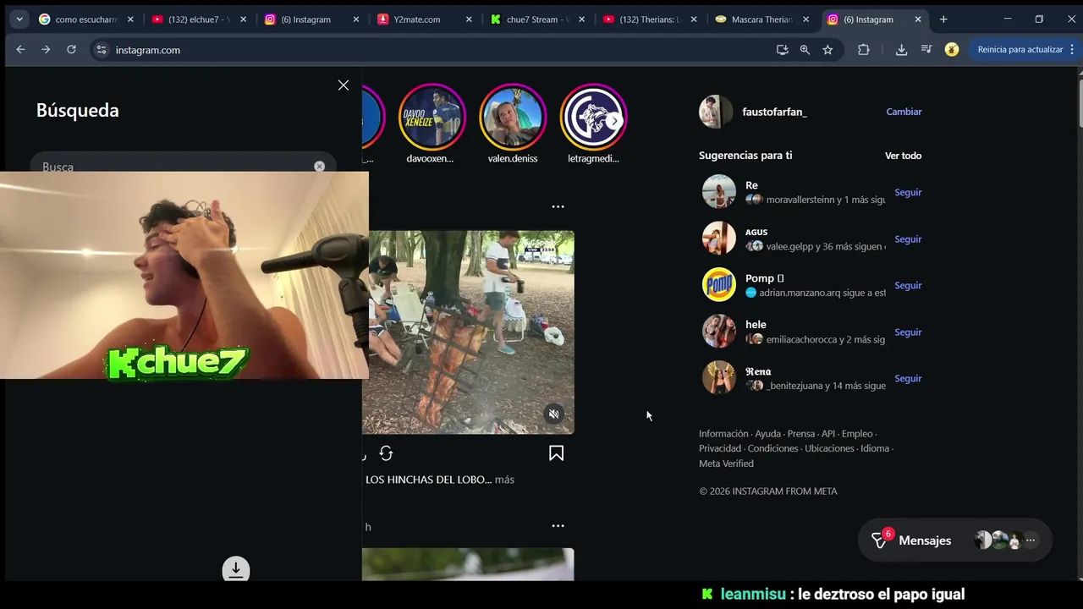This screenshot has height=609, width=1083.
Task: Open a new browser tab
Action: pos(943,19)
